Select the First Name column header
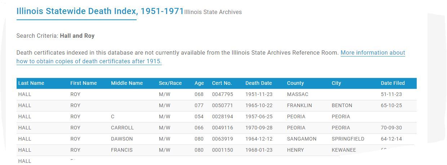The width and height of the screenshot is (447, 165). [x=84, y=83]
